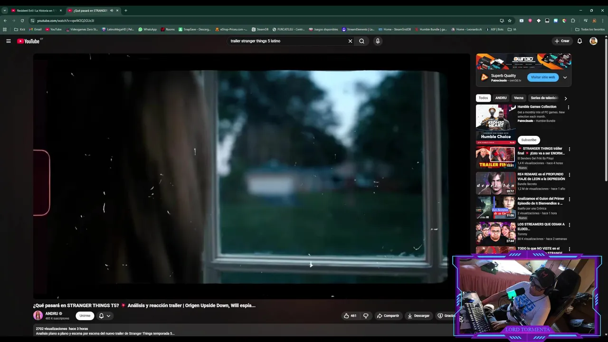Open the RE4 REMAKE depresión video thumbnail
This screenshot has height=342, width=608.
495,183
